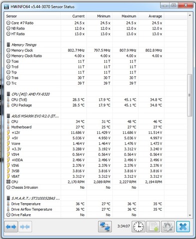Select the Tras row
This screenshot has height=239, width=196.
click(96, 78)
